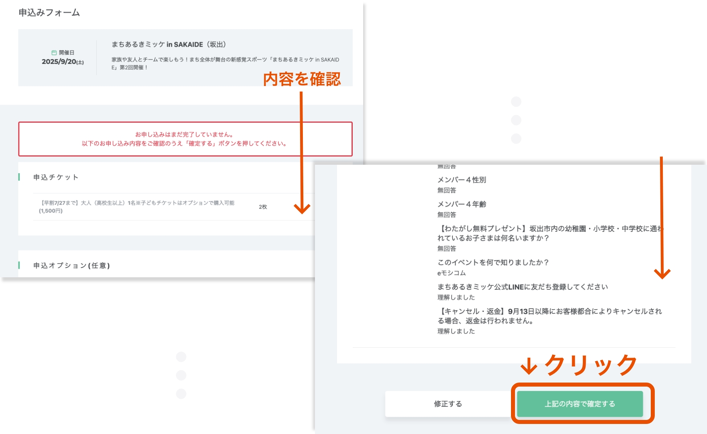The width and height of the screenshot is (707, 434).
Task: Click the question このイベントを何で知りましたか？
Action: click(493, 262)
